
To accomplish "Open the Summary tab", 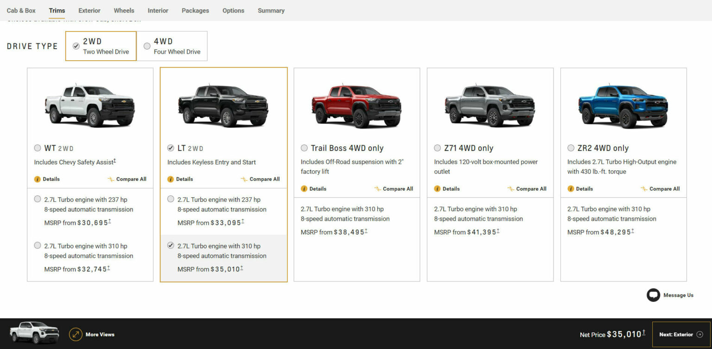I will (x=271, y=10).
